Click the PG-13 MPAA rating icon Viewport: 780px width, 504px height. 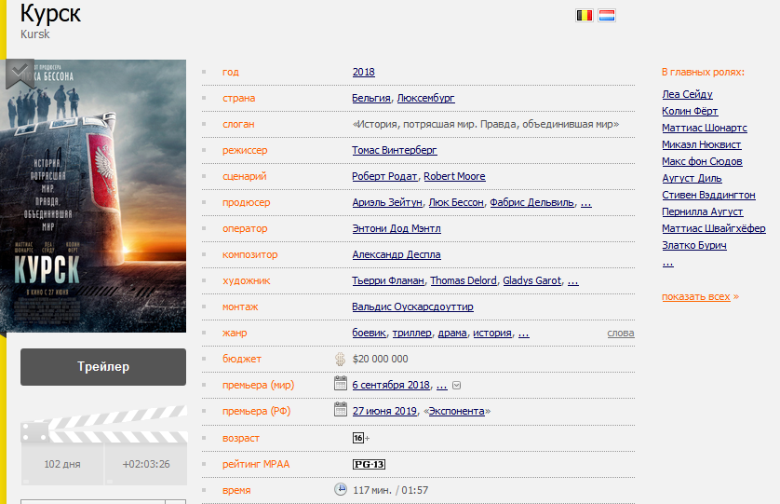[369, 464]
